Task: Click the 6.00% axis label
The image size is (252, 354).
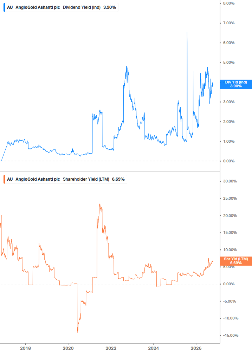Action: tap(228, 43)
